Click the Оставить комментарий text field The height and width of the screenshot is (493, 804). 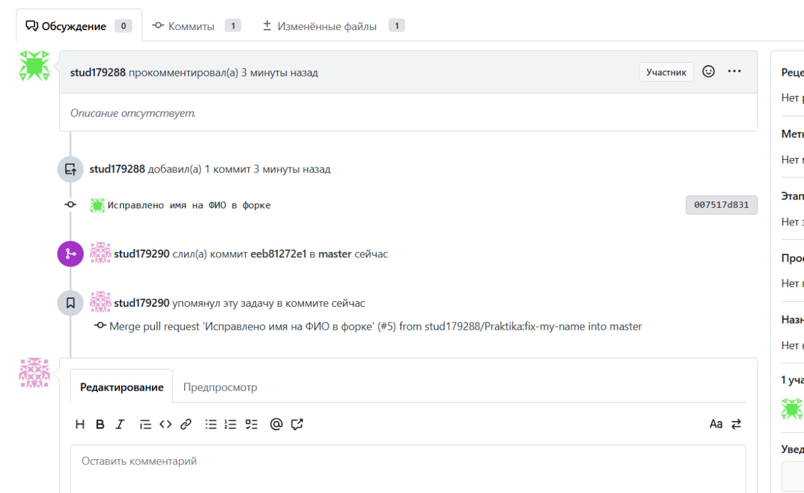tap(408, 467)
